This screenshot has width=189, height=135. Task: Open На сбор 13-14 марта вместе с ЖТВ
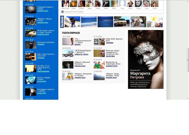click(x=44, y=68)
